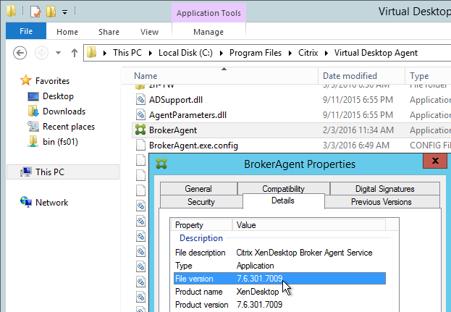Select Favorites in the navigation pane
The image size is (451, 312).
pyautogui.click(x=52, y=81)
